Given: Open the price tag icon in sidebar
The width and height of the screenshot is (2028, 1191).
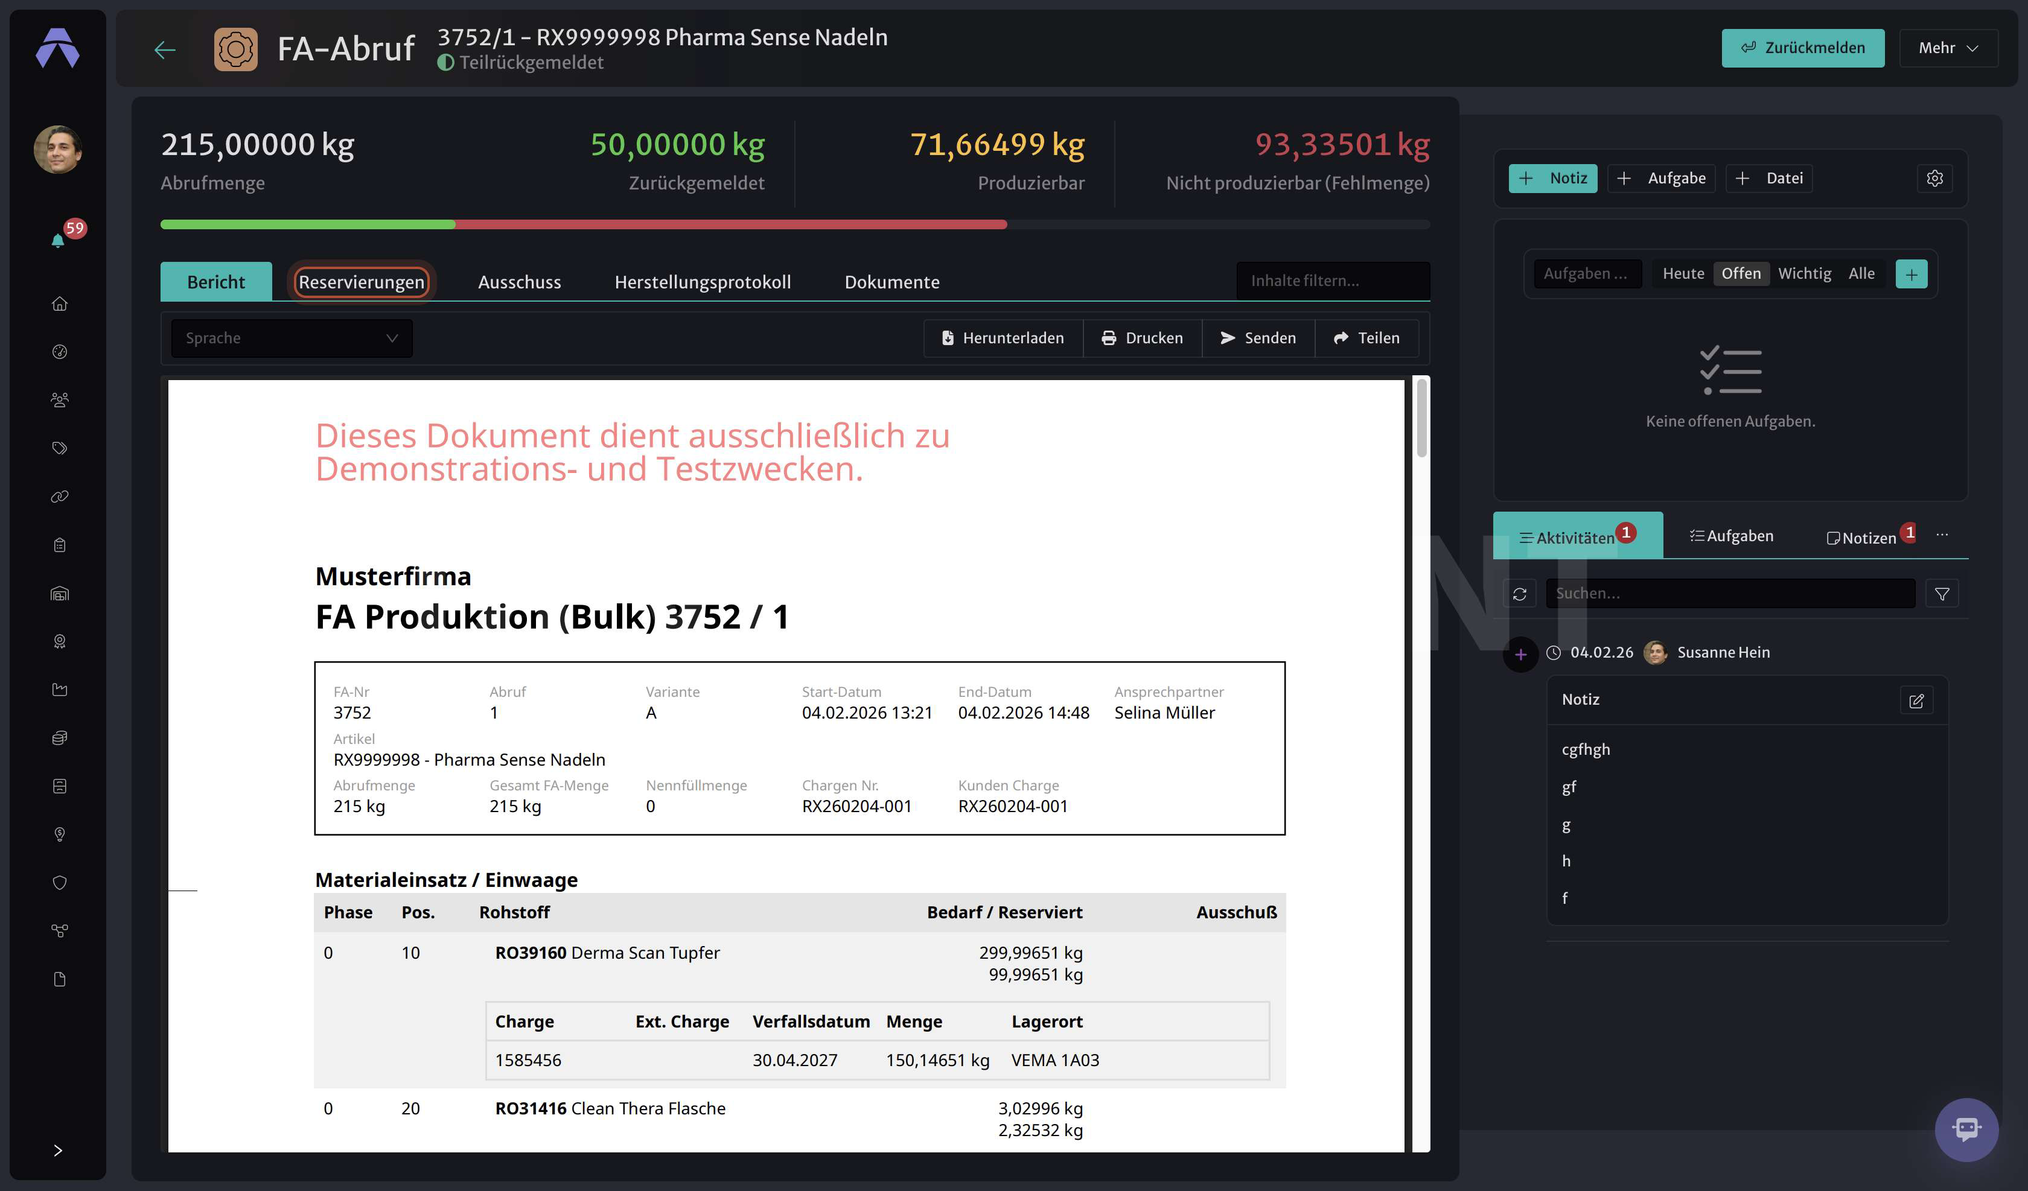Looking at the screenshot, I should 59,448.
